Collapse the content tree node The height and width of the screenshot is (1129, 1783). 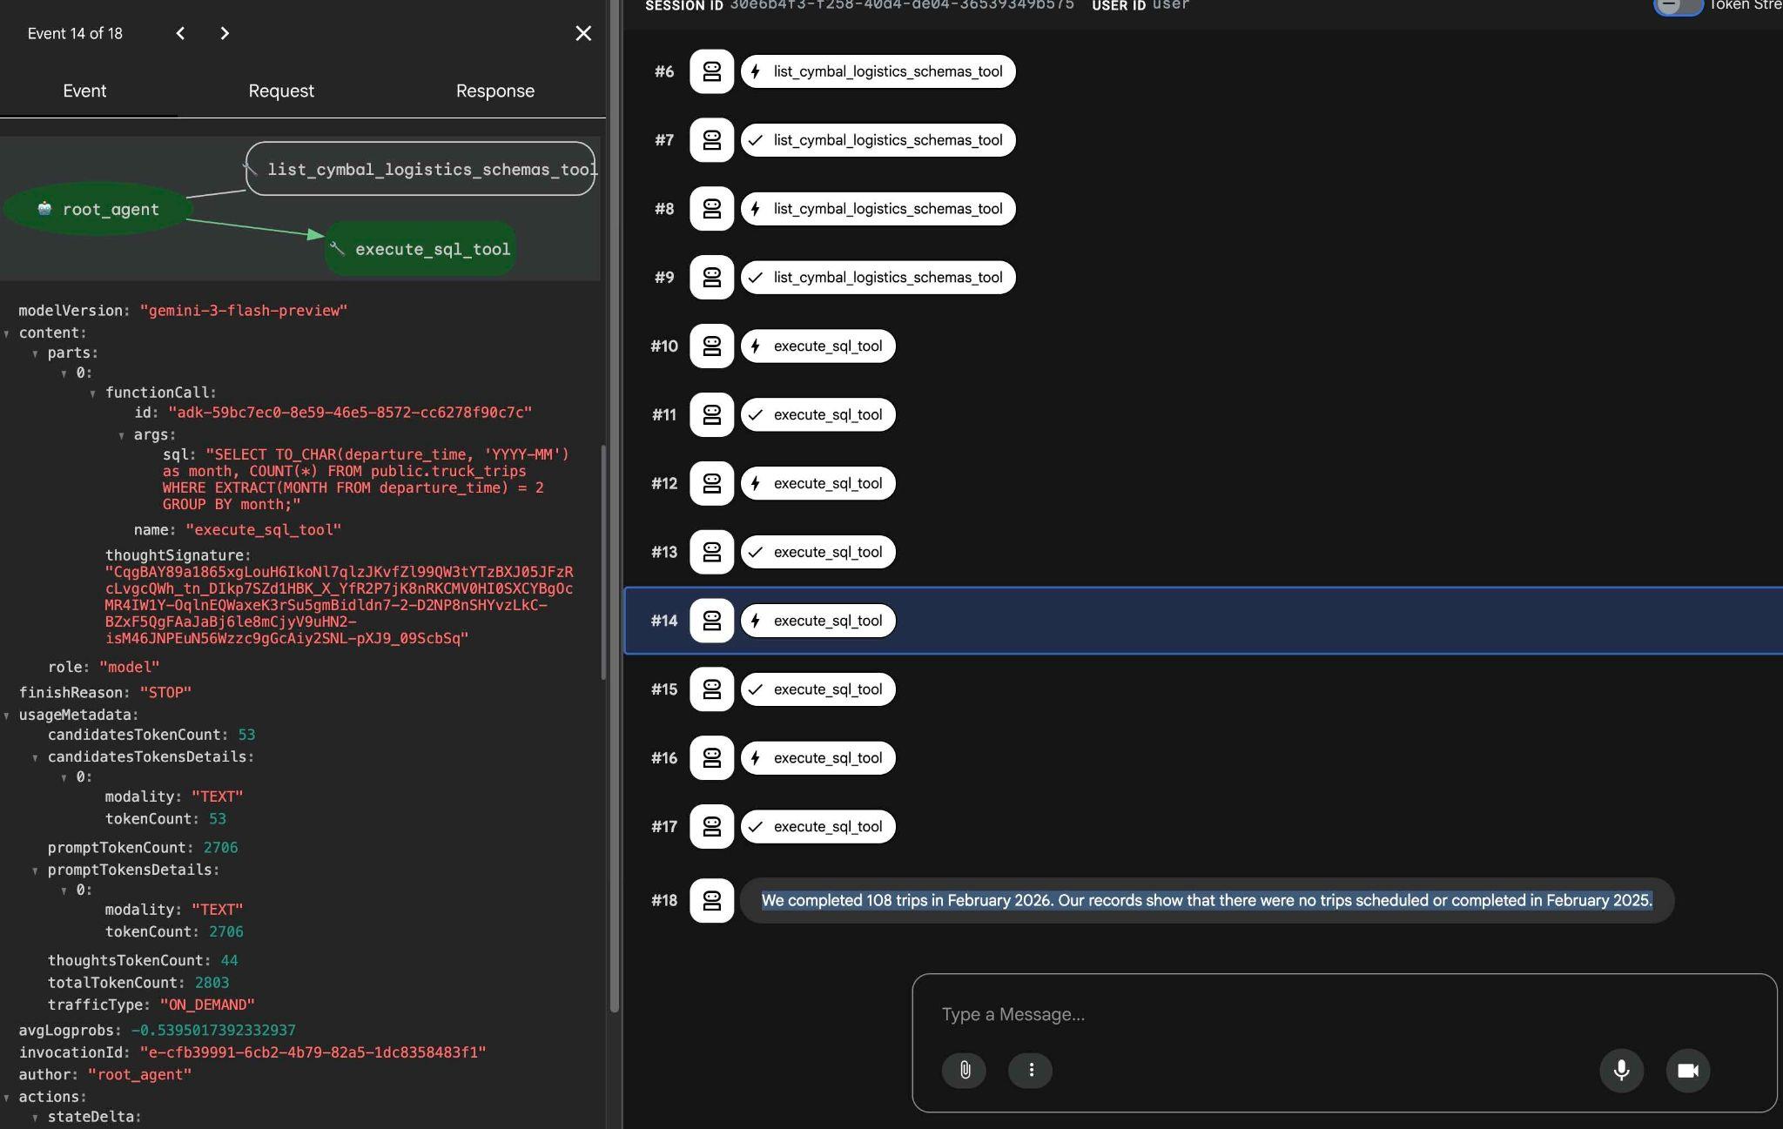[7, 333]
